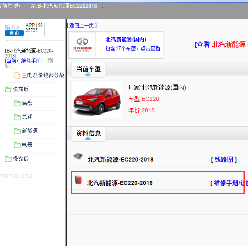This screenshot has width=248, height=246.
Task: Click 北汽新能源-EC220-2018 title in 维修手册 row
Action: [120, 183]
